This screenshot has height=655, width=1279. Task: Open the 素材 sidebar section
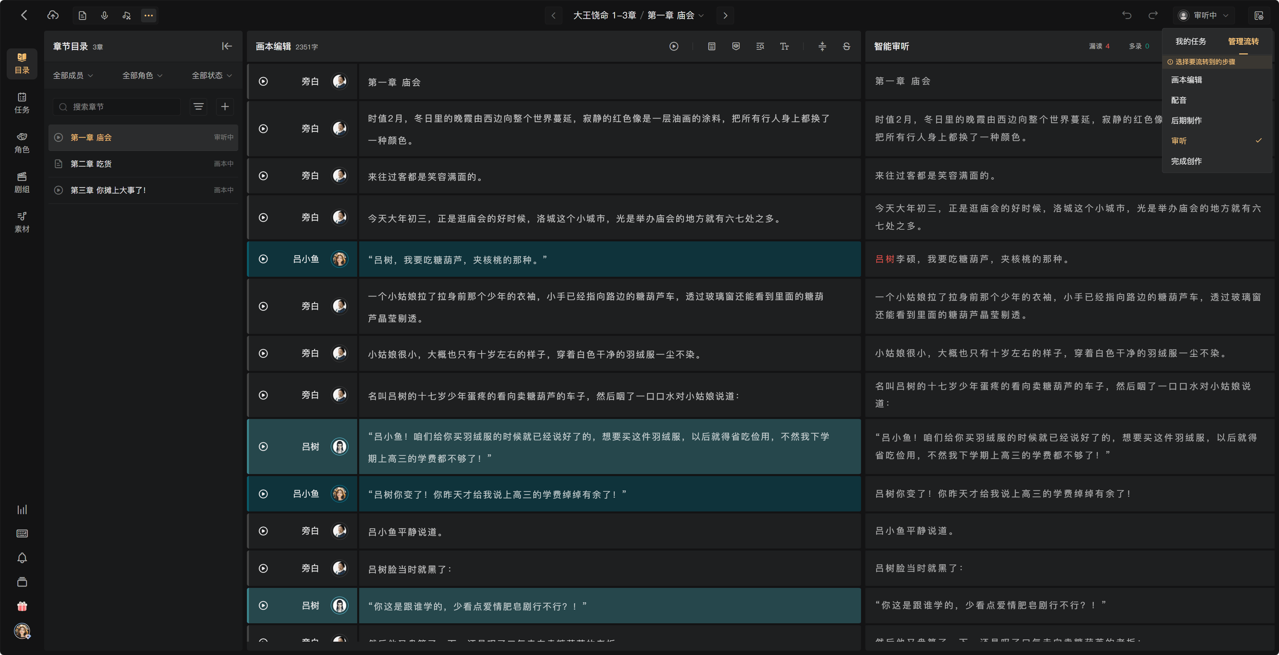point(22,222)
